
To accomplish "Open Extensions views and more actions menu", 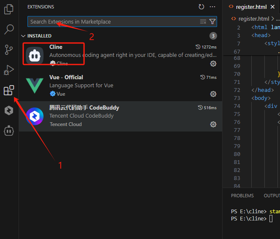I will tap(212, 7).
